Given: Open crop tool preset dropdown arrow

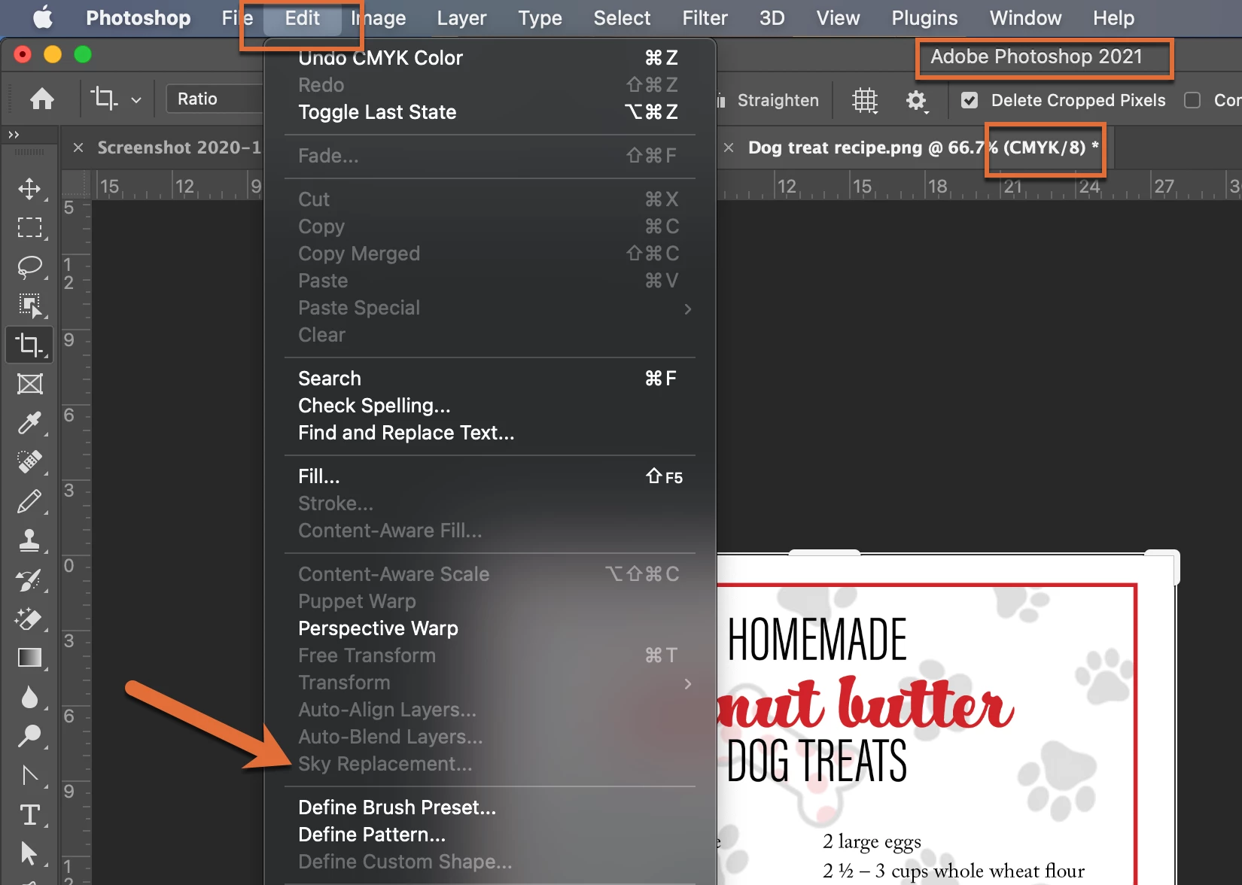Looking at the screenshot, I should pyautogui.click(x=136, y=99).
